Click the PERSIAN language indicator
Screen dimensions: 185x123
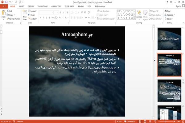point(20,121)
